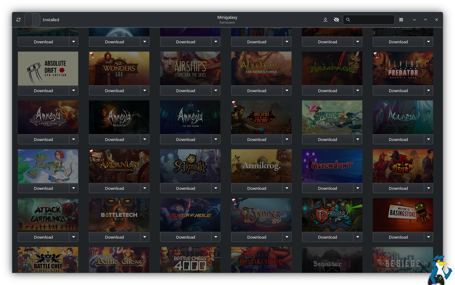Click wine icon on Aliens versus Predator
Screen dimensions: 455x285
click(x=376, y=55)
